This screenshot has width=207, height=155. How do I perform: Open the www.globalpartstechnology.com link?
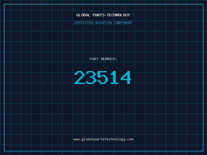coord(103,139)
